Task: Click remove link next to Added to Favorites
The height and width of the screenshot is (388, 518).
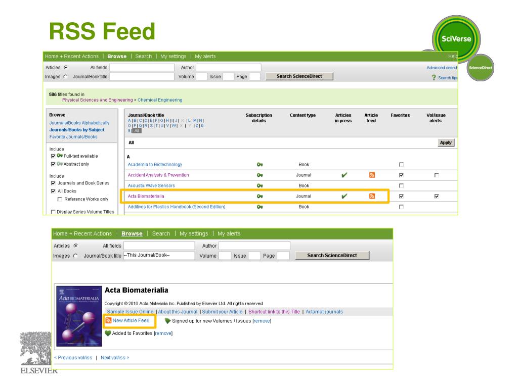Action: click(163, 333)
